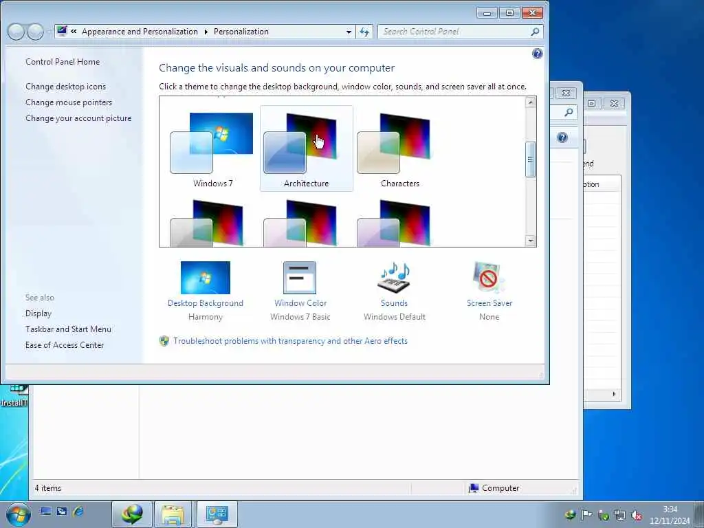Open Control Panel taskbar button
The width and height of the screenshot is (704, 528).
coord(217,514)
